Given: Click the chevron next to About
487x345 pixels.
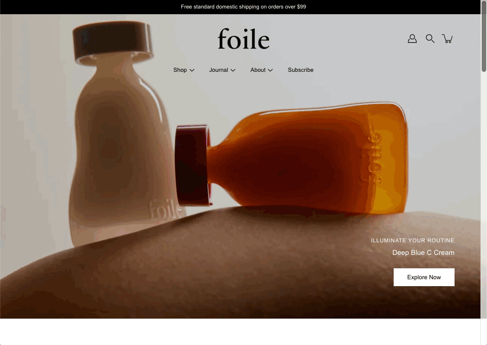Looking at the screenshot, I should coord(270,70).
